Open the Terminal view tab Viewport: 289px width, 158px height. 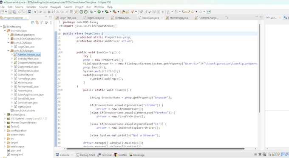[x=105, y=155]
